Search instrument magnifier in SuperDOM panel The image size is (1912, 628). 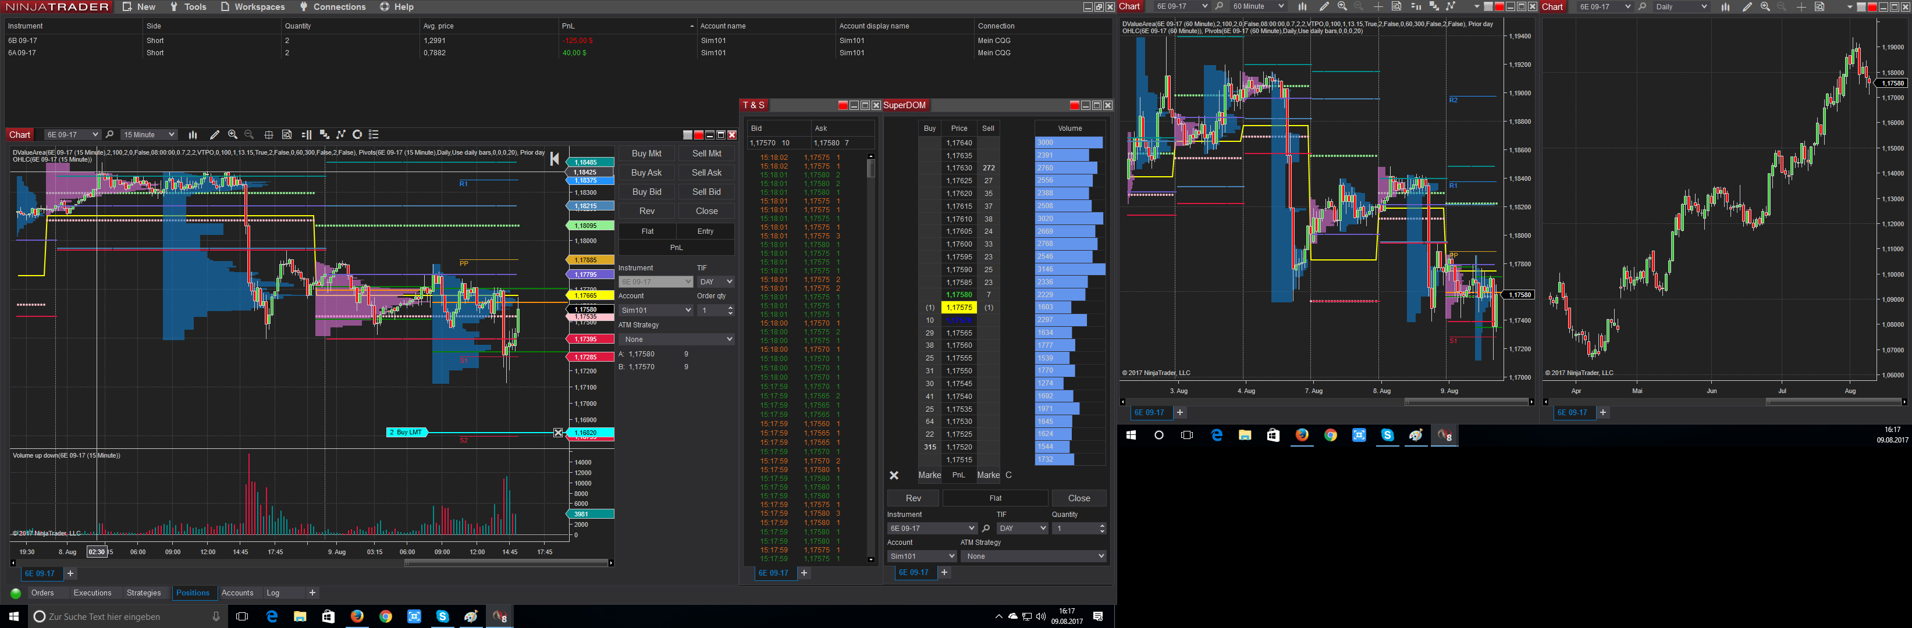coord(986,529)
